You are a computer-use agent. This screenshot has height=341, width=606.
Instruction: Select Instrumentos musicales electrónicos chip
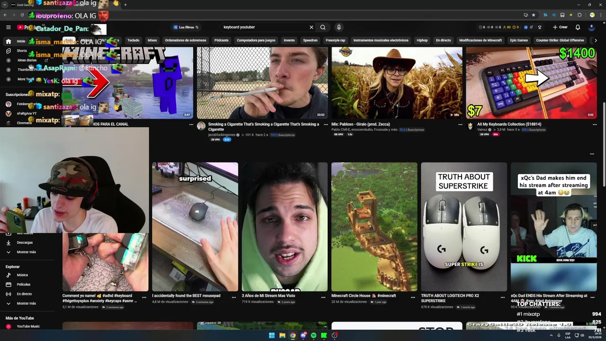click(x=381, y=40)
